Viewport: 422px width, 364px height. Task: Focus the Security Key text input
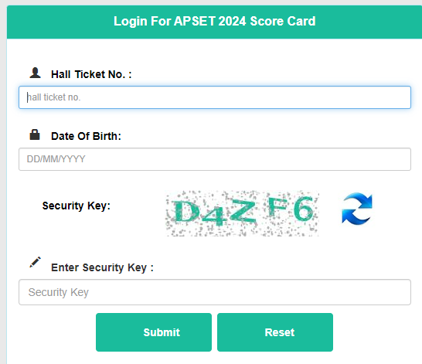click(215, 292)
